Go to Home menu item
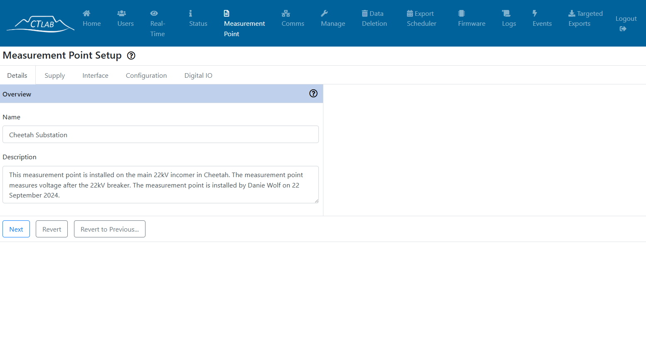The width and height of the screenshot is (646, 353). point(91,24)
